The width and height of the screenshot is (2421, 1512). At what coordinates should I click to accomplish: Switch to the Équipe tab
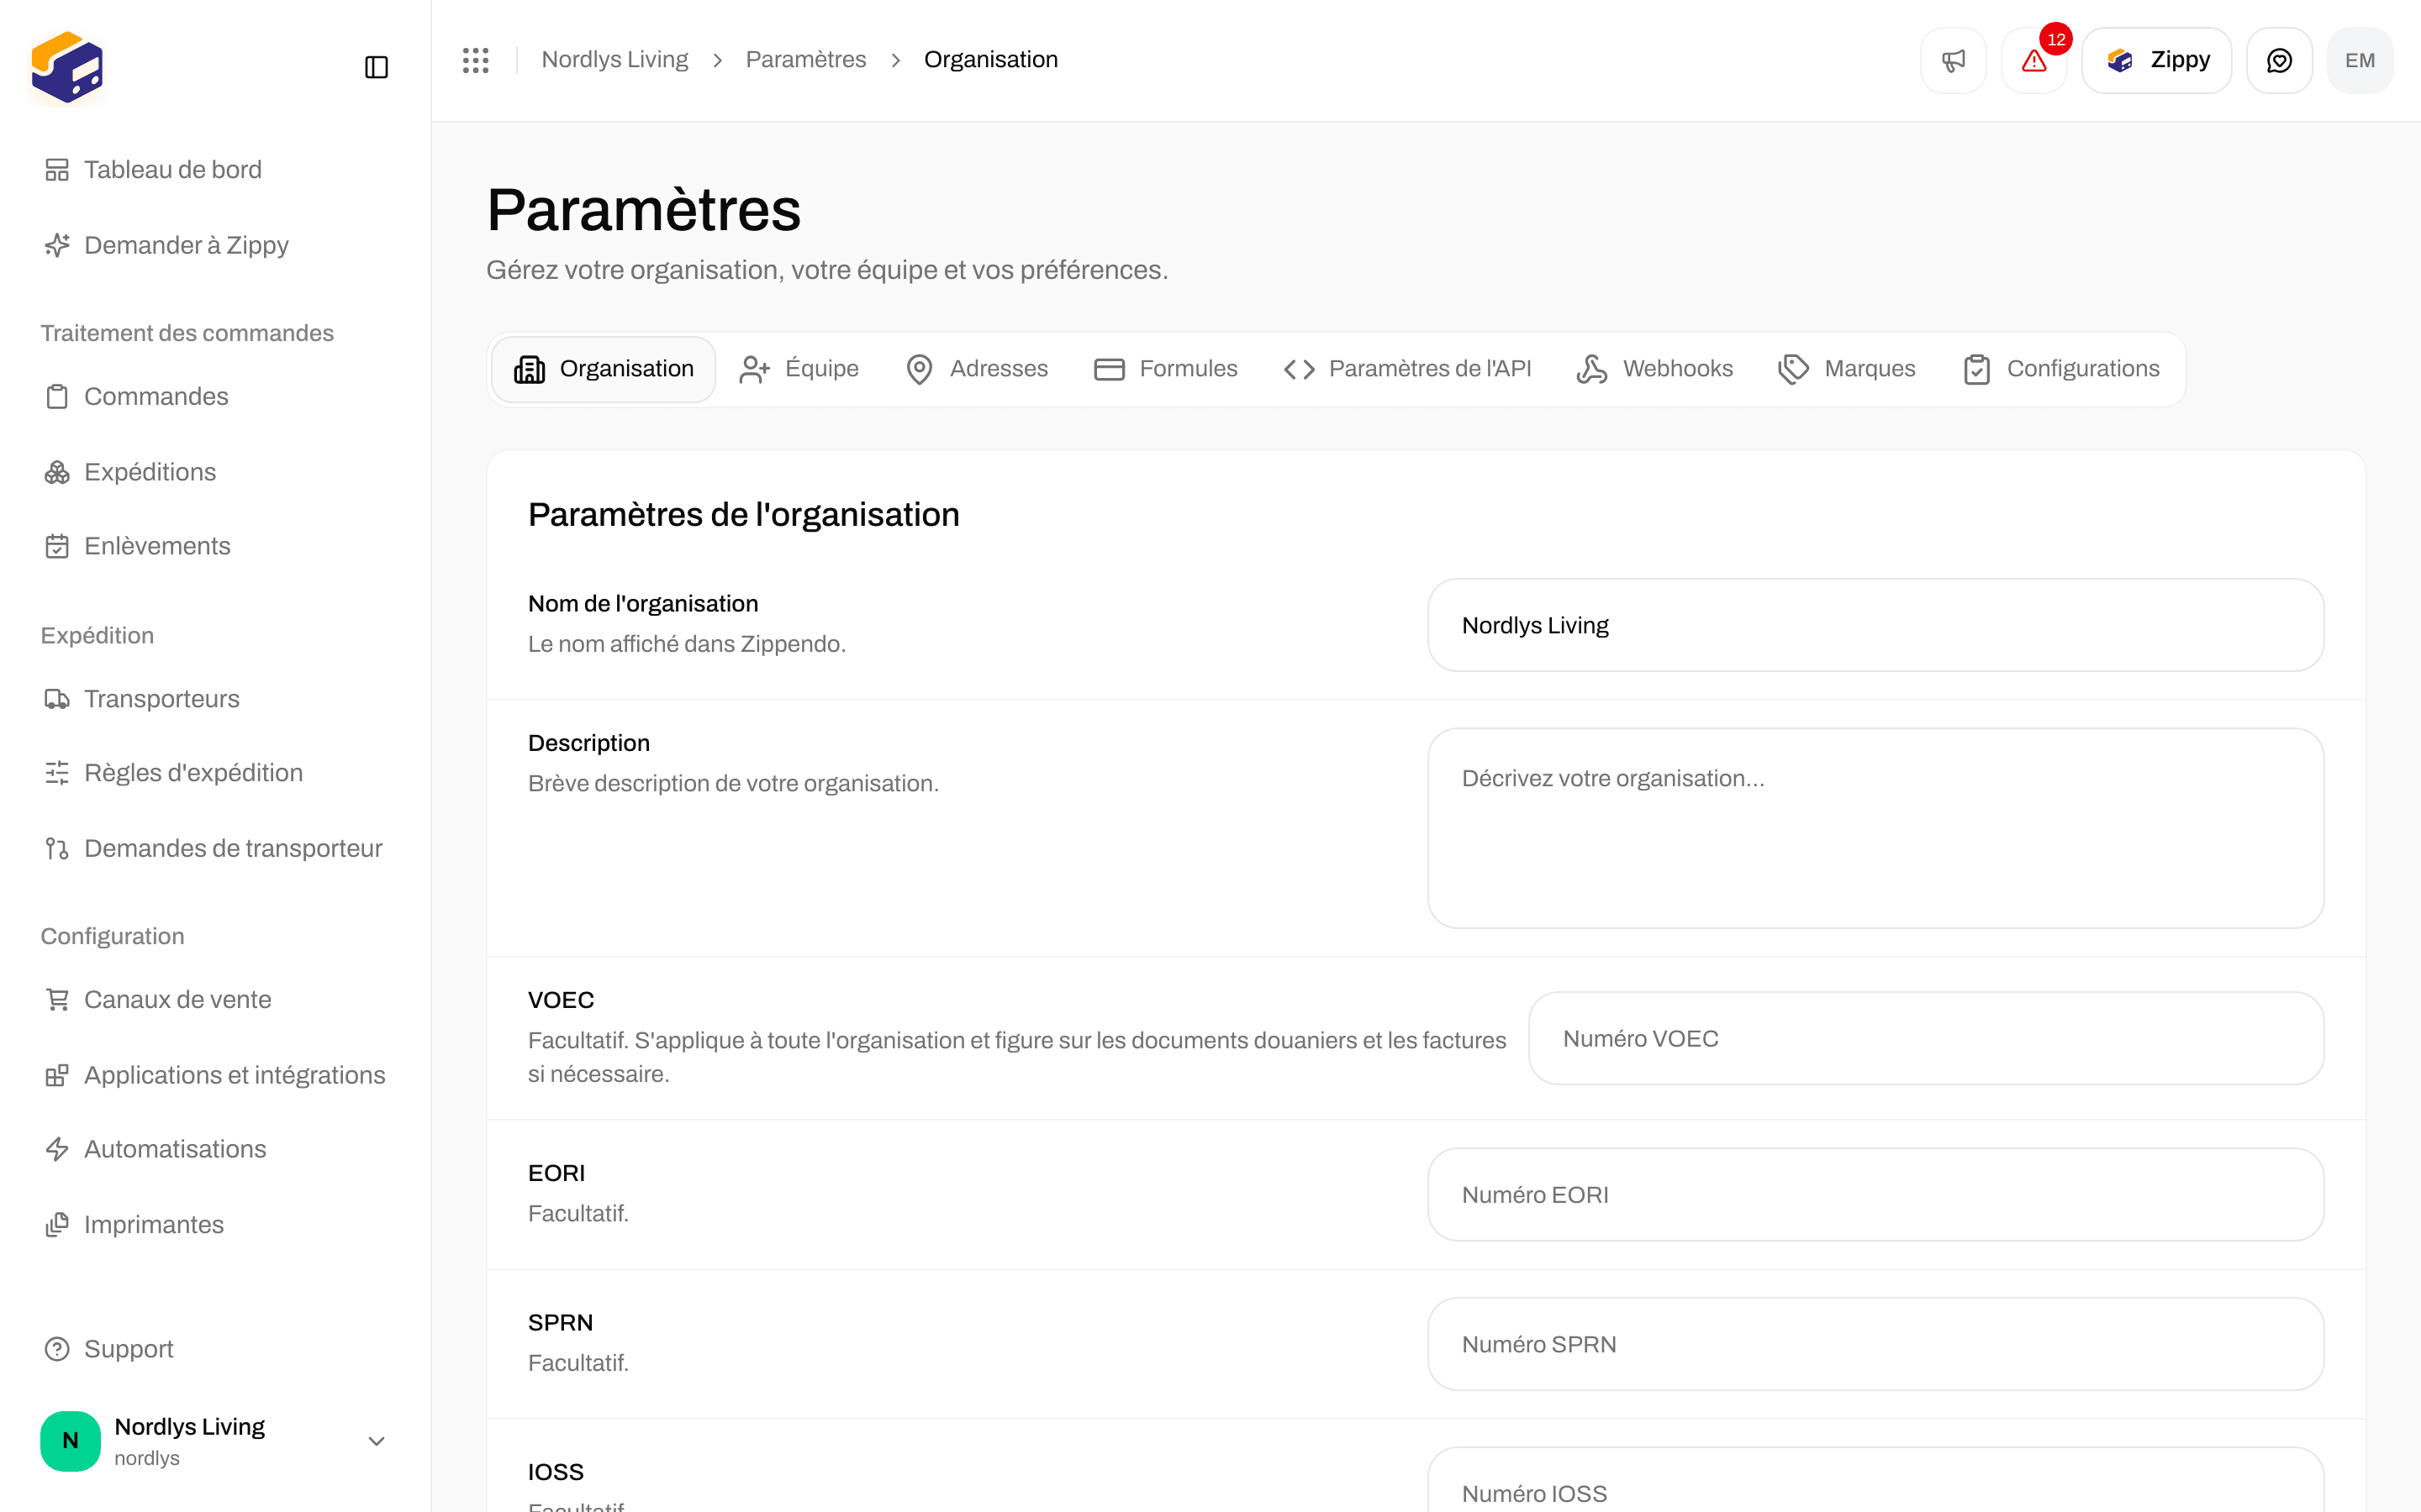point(799,369)
